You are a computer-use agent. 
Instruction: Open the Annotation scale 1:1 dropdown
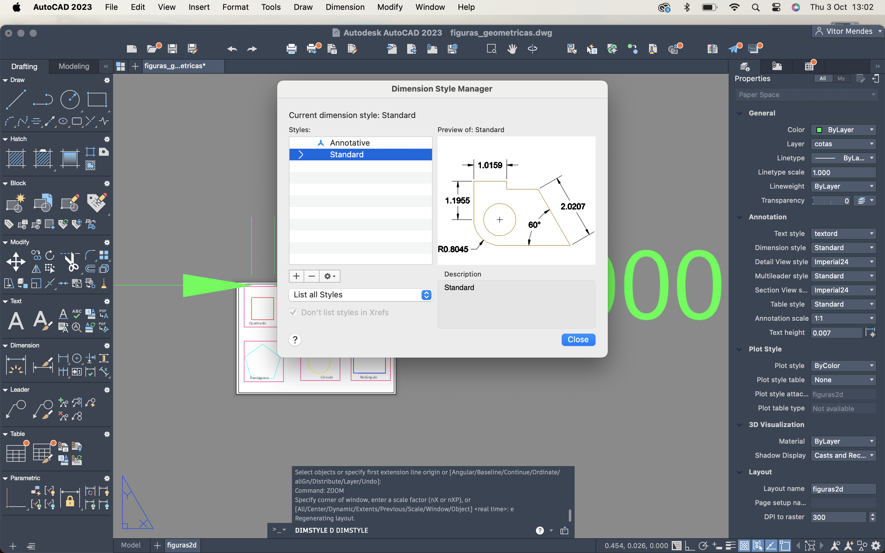pyautogui.click(x=843, y=318)
